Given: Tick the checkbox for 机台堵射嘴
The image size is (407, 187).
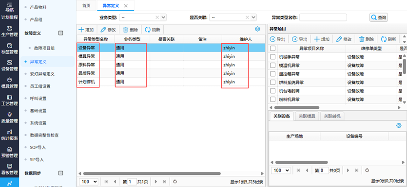Looking at the screenshot, I should [x=272, y=91].
